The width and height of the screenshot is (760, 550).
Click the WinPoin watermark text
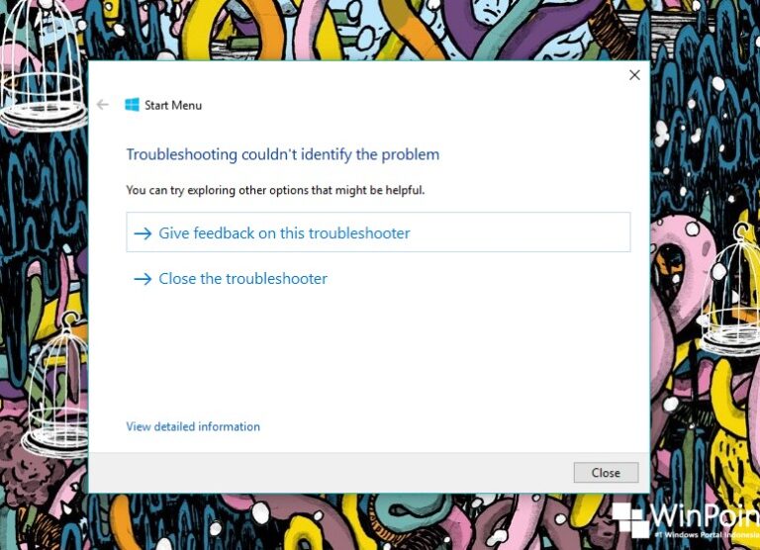point(706,516)
